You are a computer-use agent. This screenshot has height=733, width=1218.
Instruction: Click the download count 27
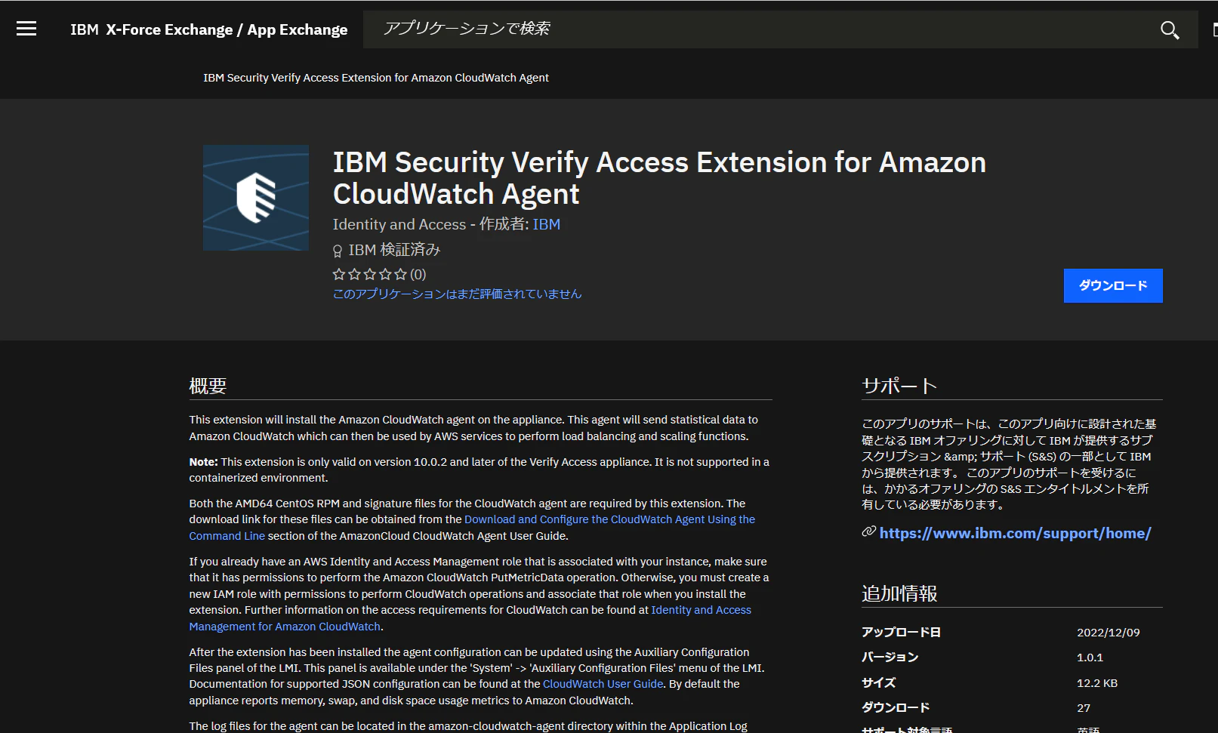(x=1084, y=708)
